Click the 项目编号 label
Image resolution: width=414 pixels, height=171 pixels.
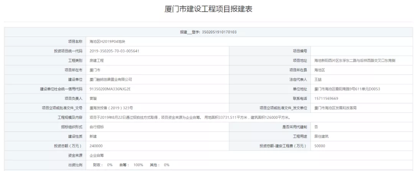point(300,51)
